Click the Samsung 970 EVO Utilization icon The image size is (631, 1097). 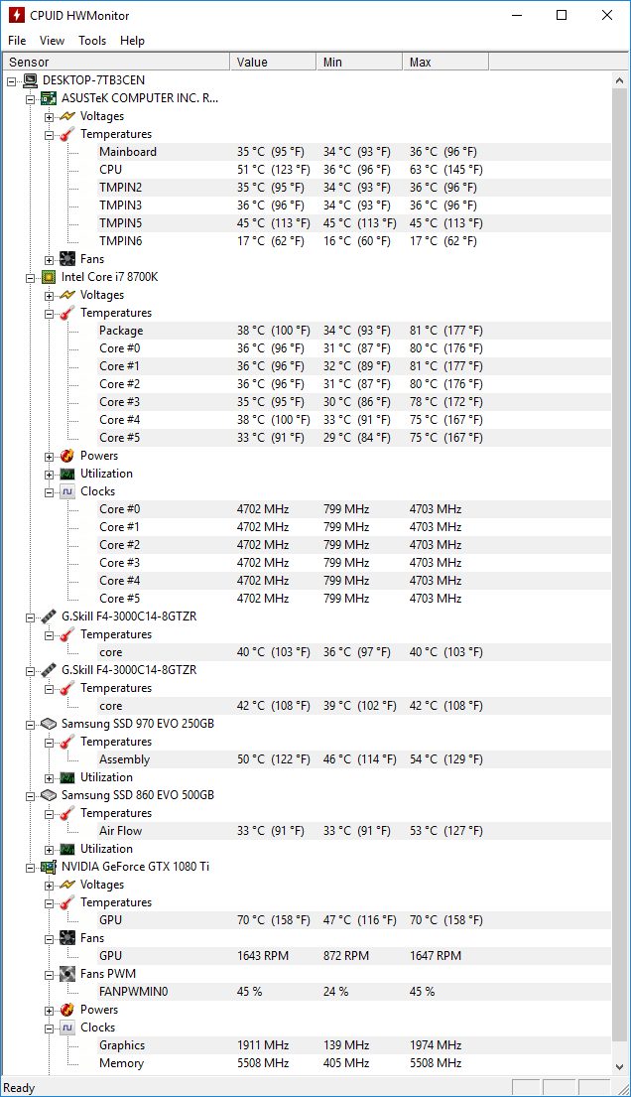(67, 777)
